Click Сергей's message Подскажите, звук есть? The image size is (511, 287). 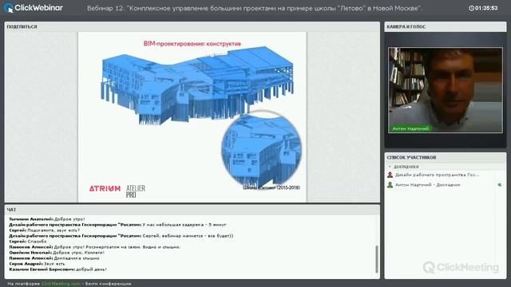point(53,230)
